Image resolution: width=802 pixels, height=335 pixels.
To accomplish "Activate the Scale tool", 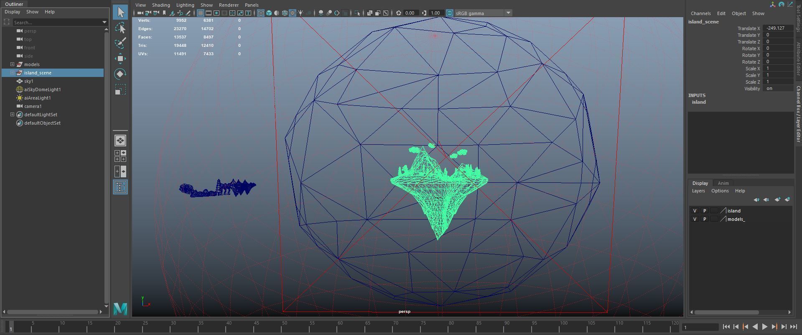I will coord(120,90).
